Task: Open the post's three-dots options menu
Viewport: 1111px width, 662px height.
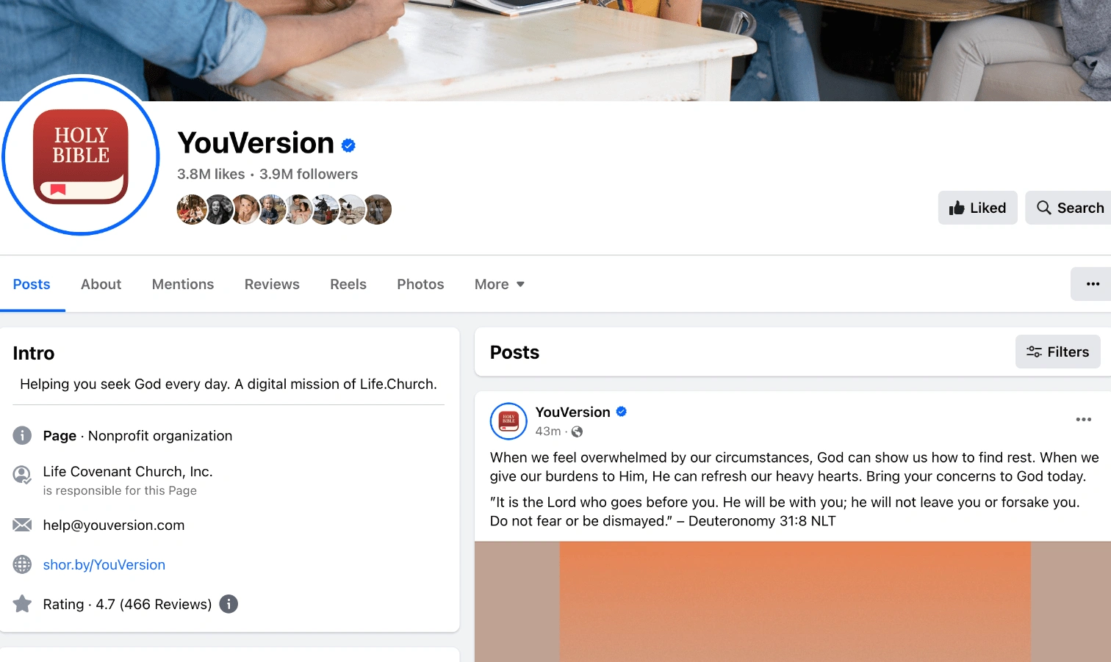Action: pos(1083,419)
